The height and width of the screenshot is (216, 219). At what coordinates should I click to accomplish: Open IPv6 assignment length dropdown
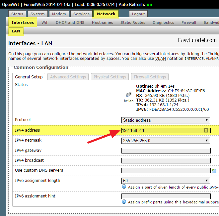point(166,181)
